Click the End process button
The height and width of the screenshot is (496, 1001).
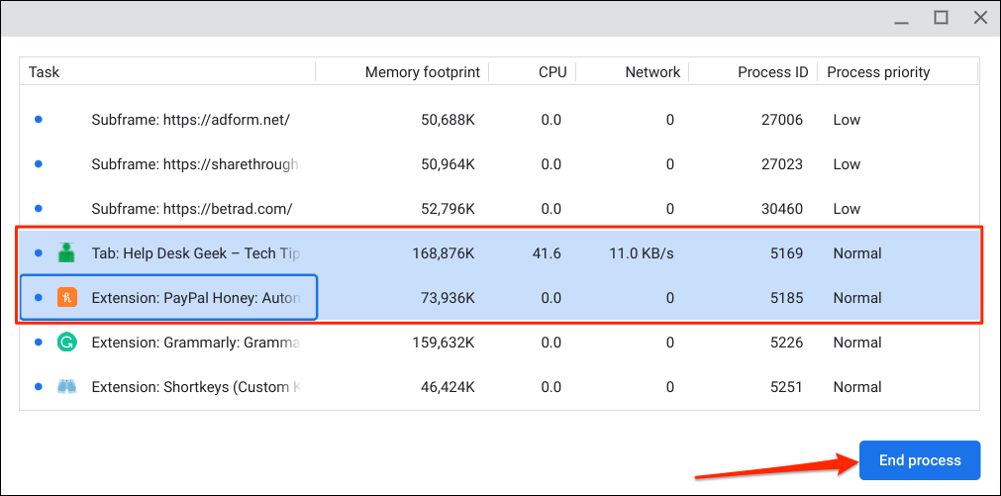[x=919, y=460]
